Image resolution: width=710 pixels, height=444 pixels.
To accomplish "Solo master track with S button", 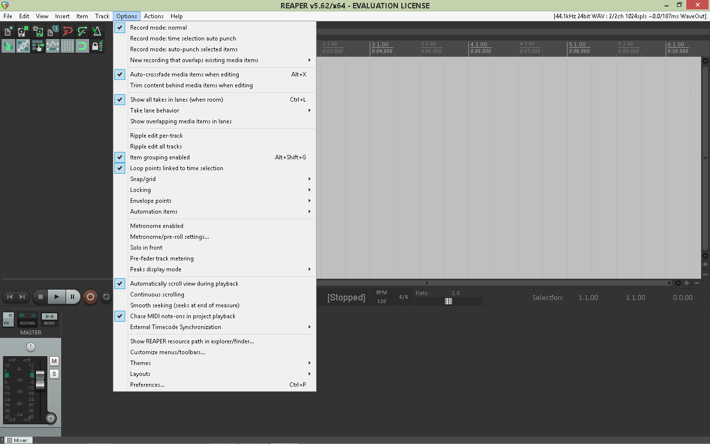I will pos(54,374).
